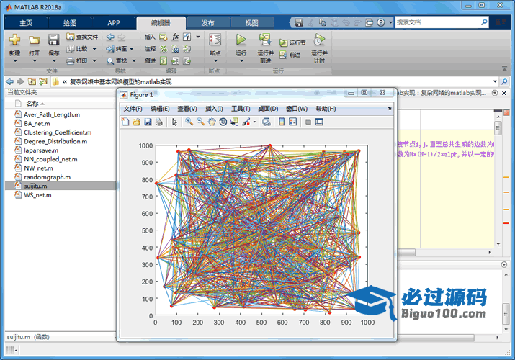Click the Zoom In tool in Figure toolbar

tap(189, 122)
